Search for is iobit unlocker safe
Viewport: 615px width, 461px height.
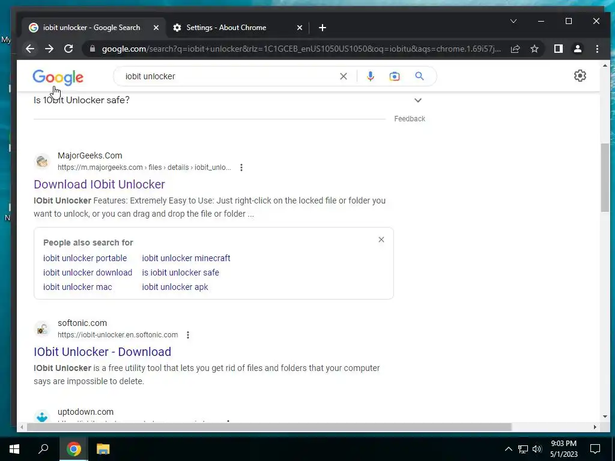click(180, 273)
